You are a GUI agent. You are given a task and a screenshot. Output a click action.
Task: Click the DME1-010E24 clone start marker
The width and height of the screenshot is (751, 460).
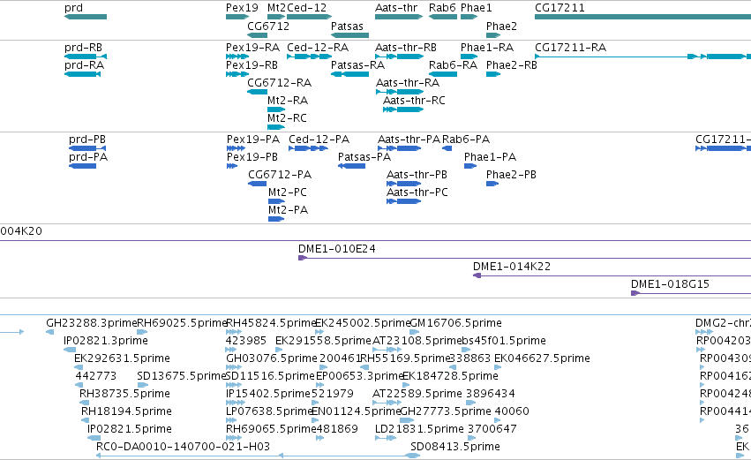coord(302,259)
